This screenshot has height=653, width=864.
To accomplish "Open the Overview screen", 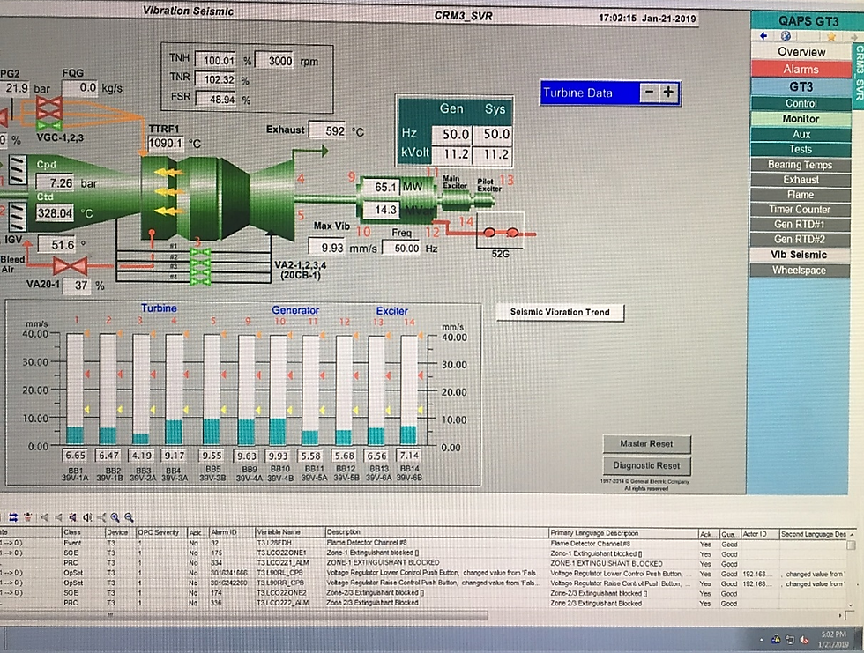I will coord(801,52).
